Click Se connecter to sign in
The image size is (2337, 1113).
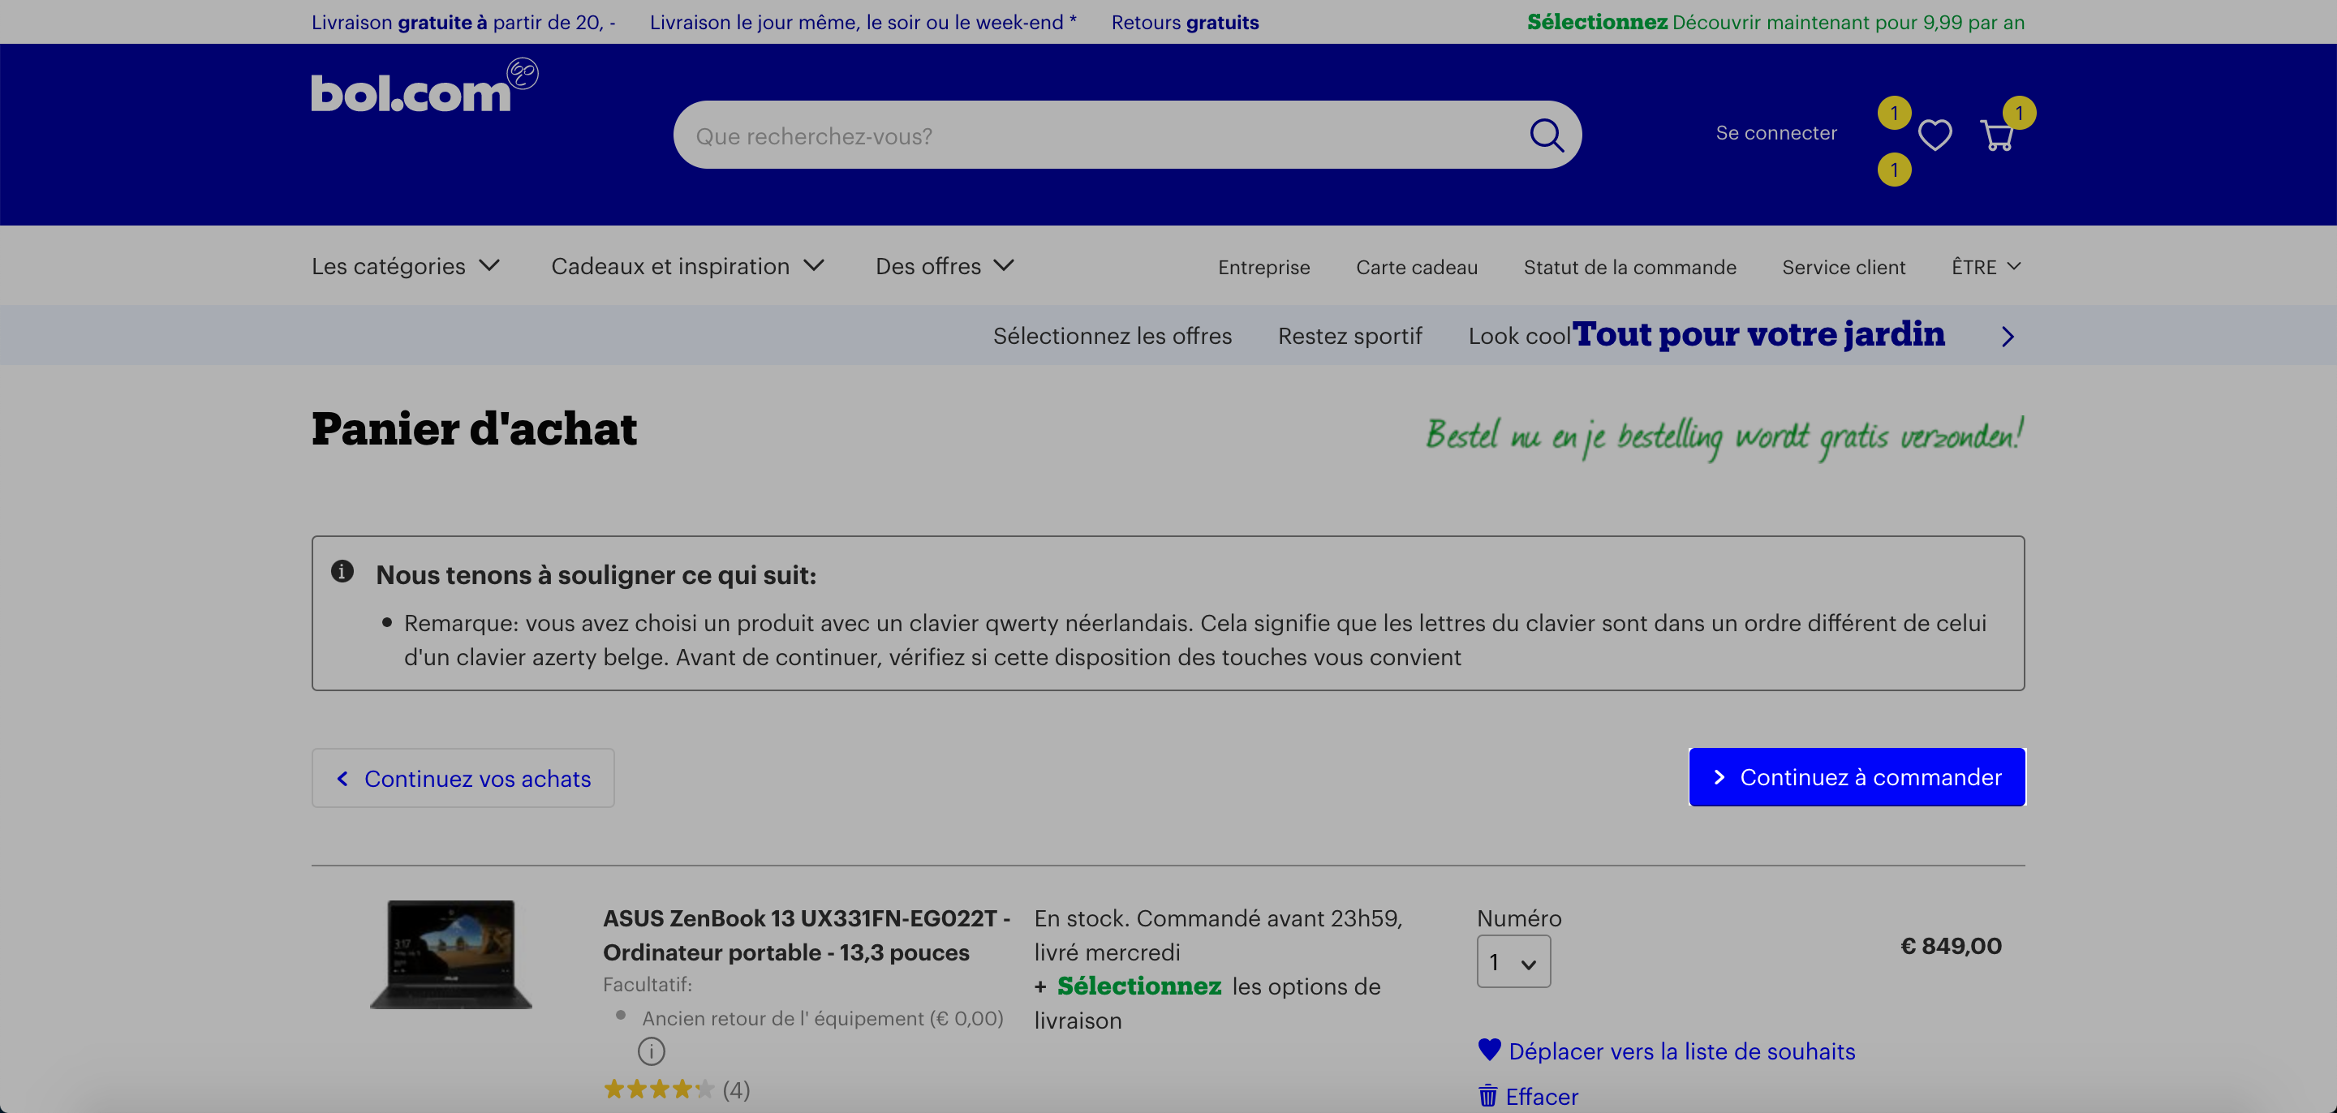pyautogui.click(x=1775, y=133)
